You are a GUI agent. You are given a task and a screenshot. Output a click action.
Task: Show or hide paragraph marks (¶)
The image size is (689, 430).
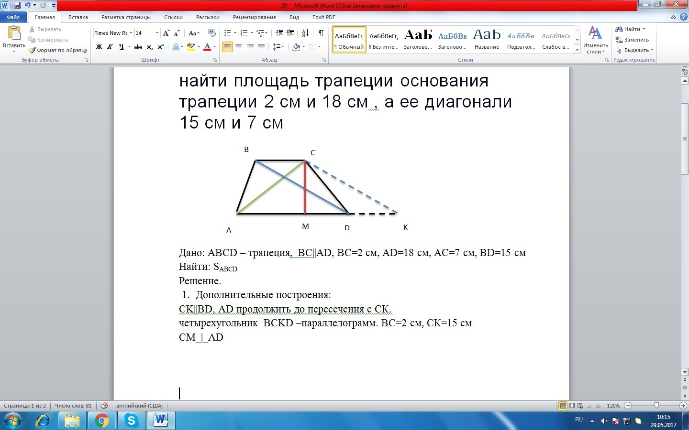point(321,33)
